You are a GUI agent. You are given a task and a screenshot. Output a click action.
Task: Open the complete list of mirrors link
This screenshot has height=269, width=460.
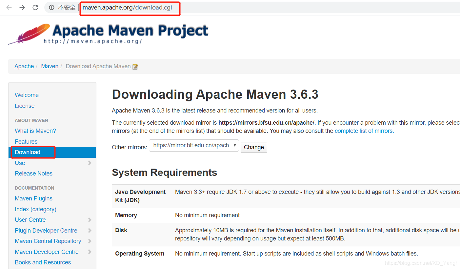[364, 131]
